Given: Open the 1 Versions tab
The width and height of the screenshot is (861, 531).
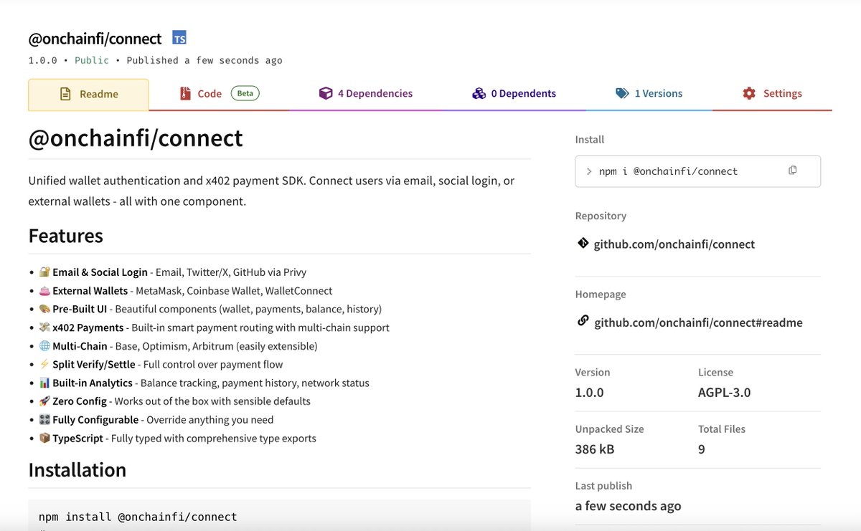Looking at the screenshot, I should pyautogui.click(x=649, y=93).
